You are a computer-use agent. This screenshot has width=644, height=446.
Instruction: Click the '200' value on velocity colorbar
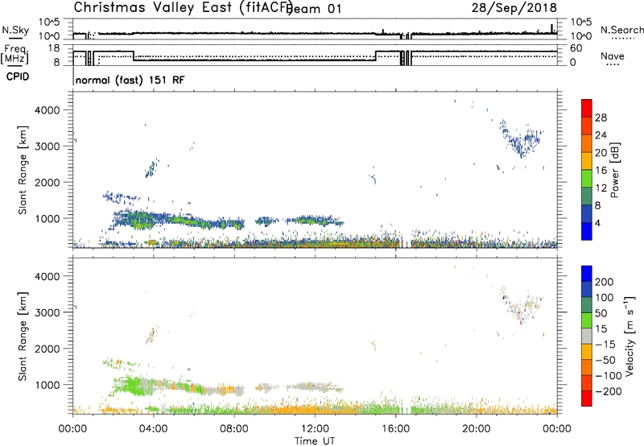605,282
